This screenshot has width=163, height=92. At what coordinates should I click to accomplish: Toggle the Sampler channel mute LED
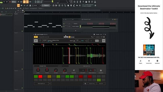coord(64,24)
